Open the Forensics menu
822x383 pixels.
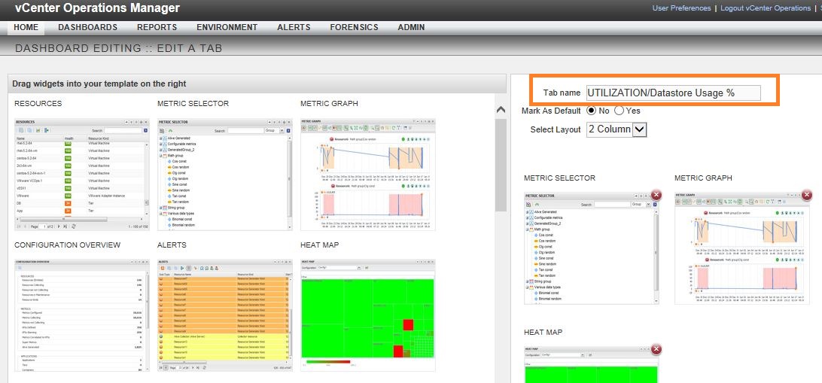354,27
